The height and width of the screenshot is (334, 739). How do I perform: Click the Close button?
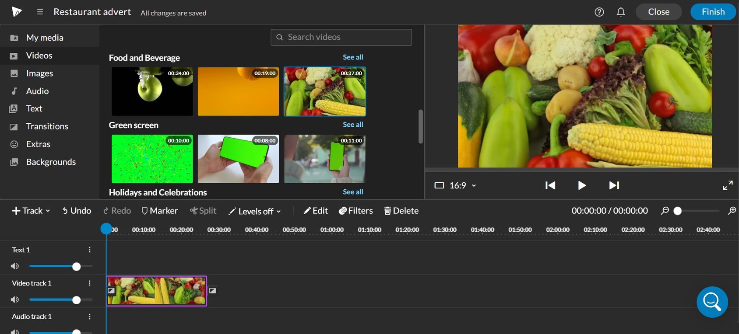(658, 12)
